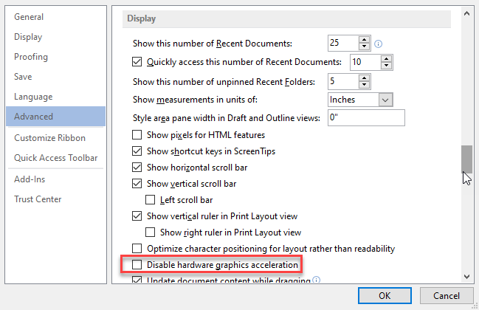Increase Recent Documents count with up arrow
Image resolution: width=479 pixels, height=310 pixels.
(364, 40)
